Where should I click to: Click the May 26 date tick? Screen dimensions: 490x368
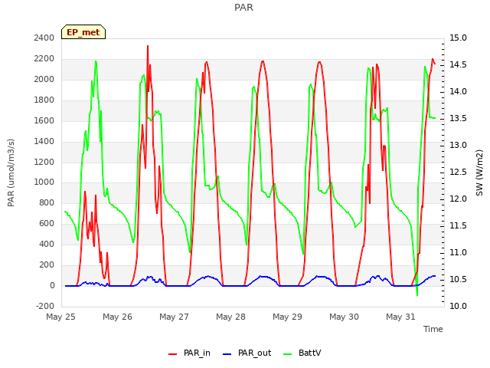click(x=117, y=317)
